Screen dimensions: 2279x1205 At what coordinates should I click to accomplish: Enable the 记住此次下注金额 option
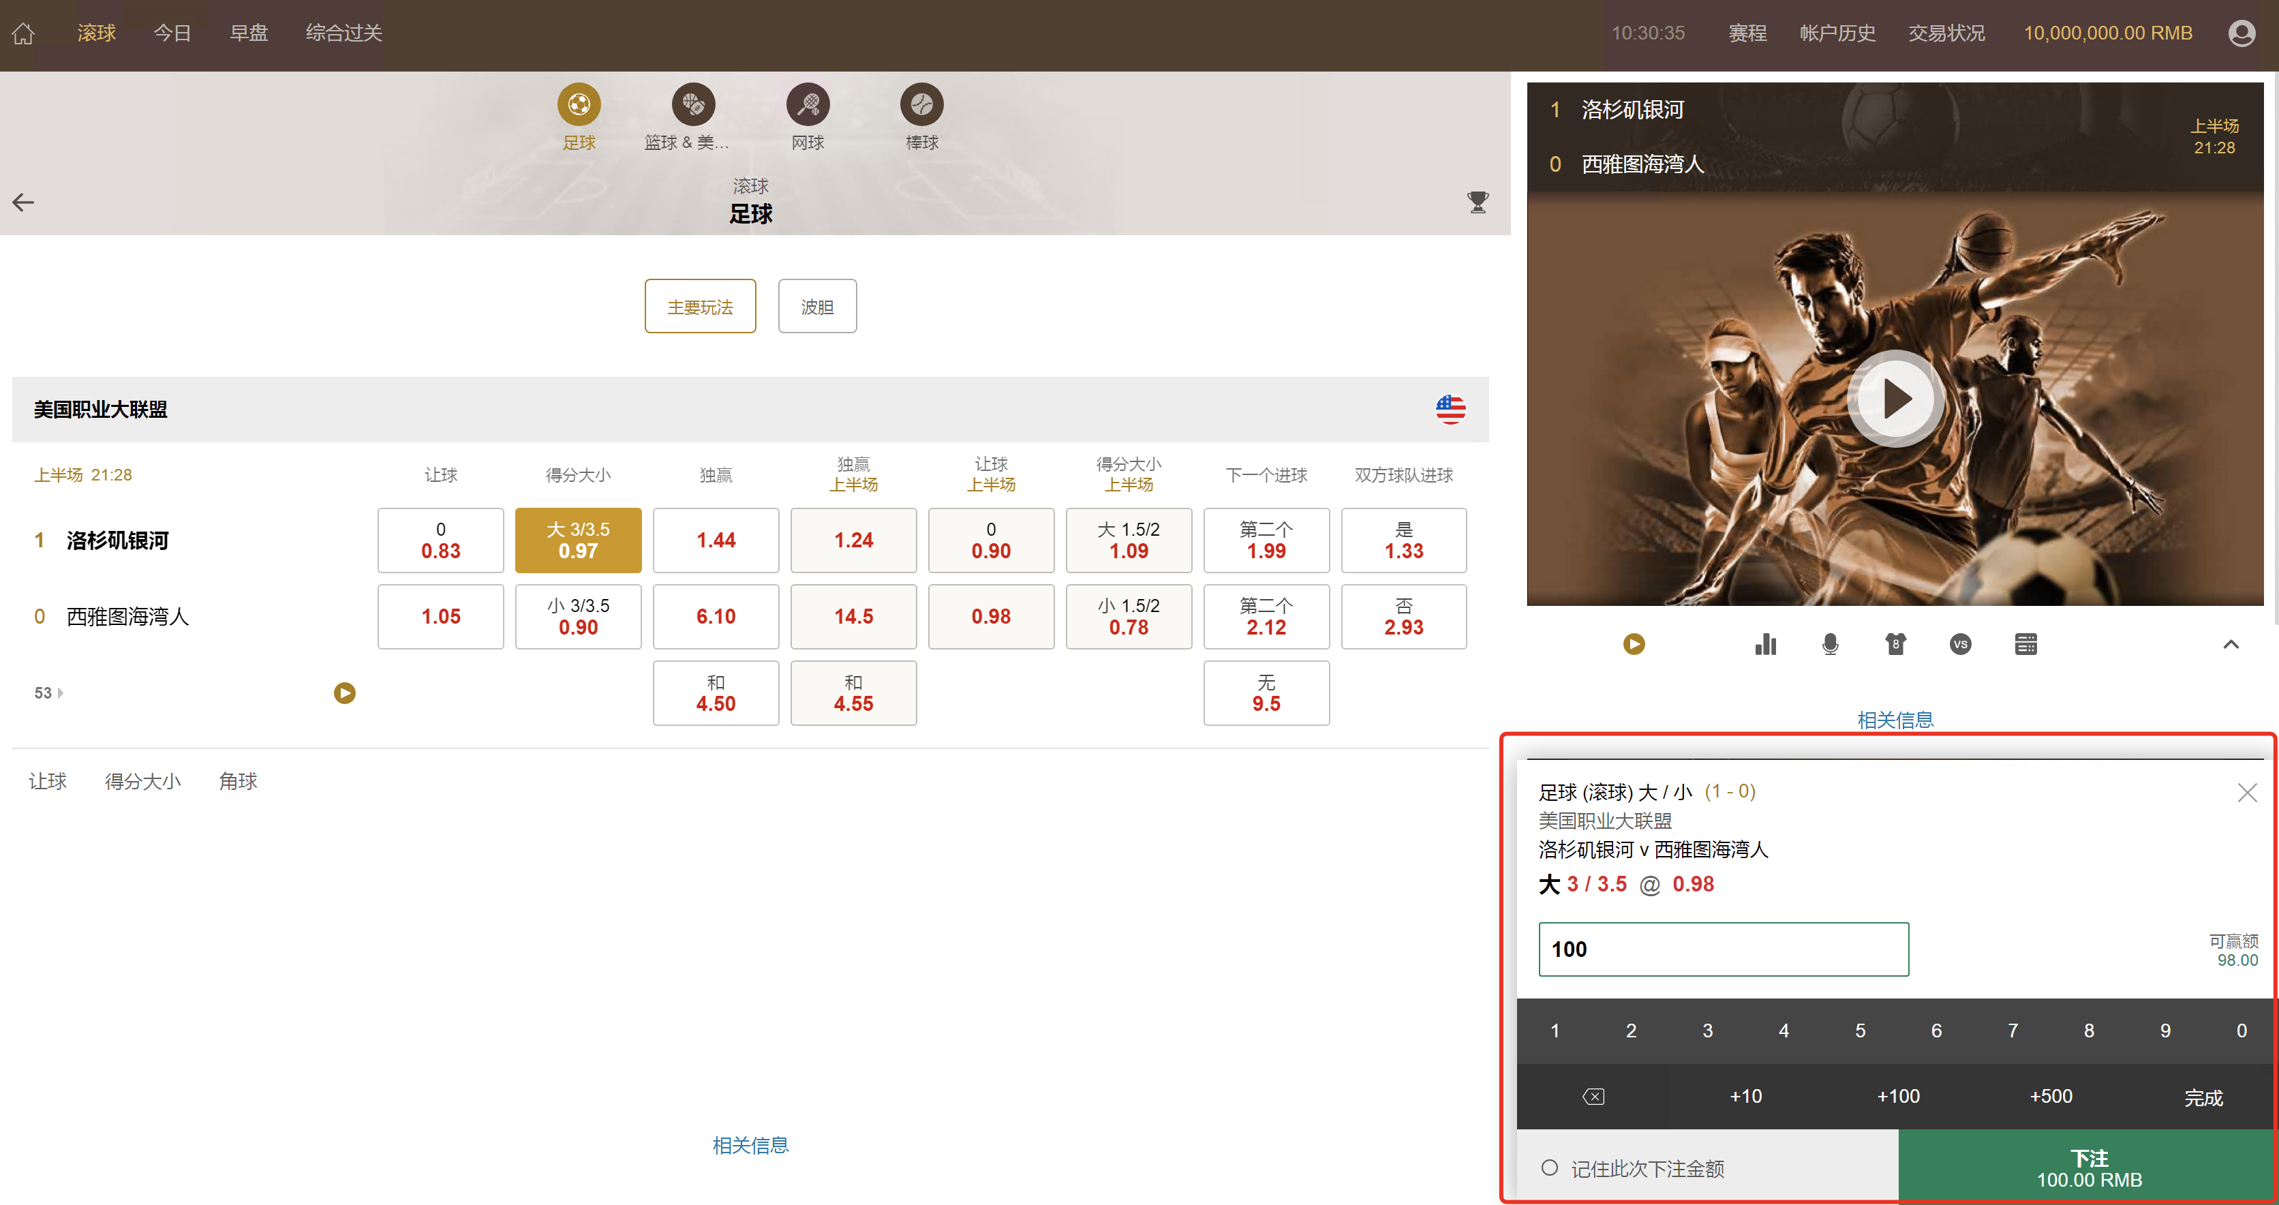[x=1550, y=1167]
